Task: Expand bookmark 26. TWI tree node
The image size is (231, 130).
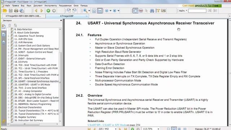Action: [x=9, y=88]
